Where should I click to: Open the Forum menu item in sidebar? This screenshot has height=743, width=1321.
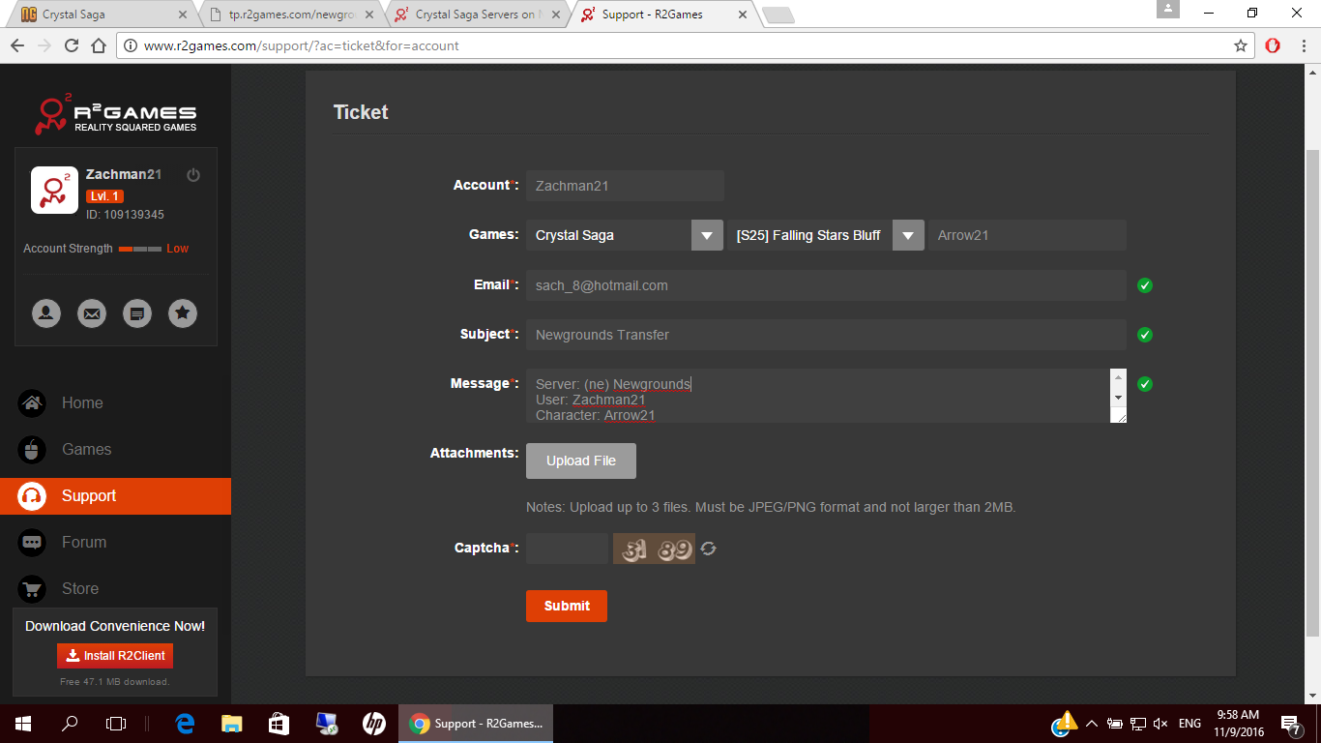(x=84, y=542)
